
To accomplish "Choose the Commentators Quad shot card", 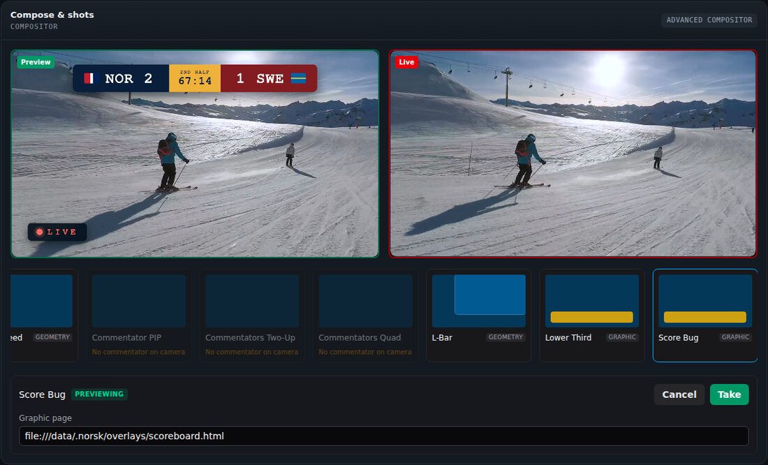I will tap(365, 315).
